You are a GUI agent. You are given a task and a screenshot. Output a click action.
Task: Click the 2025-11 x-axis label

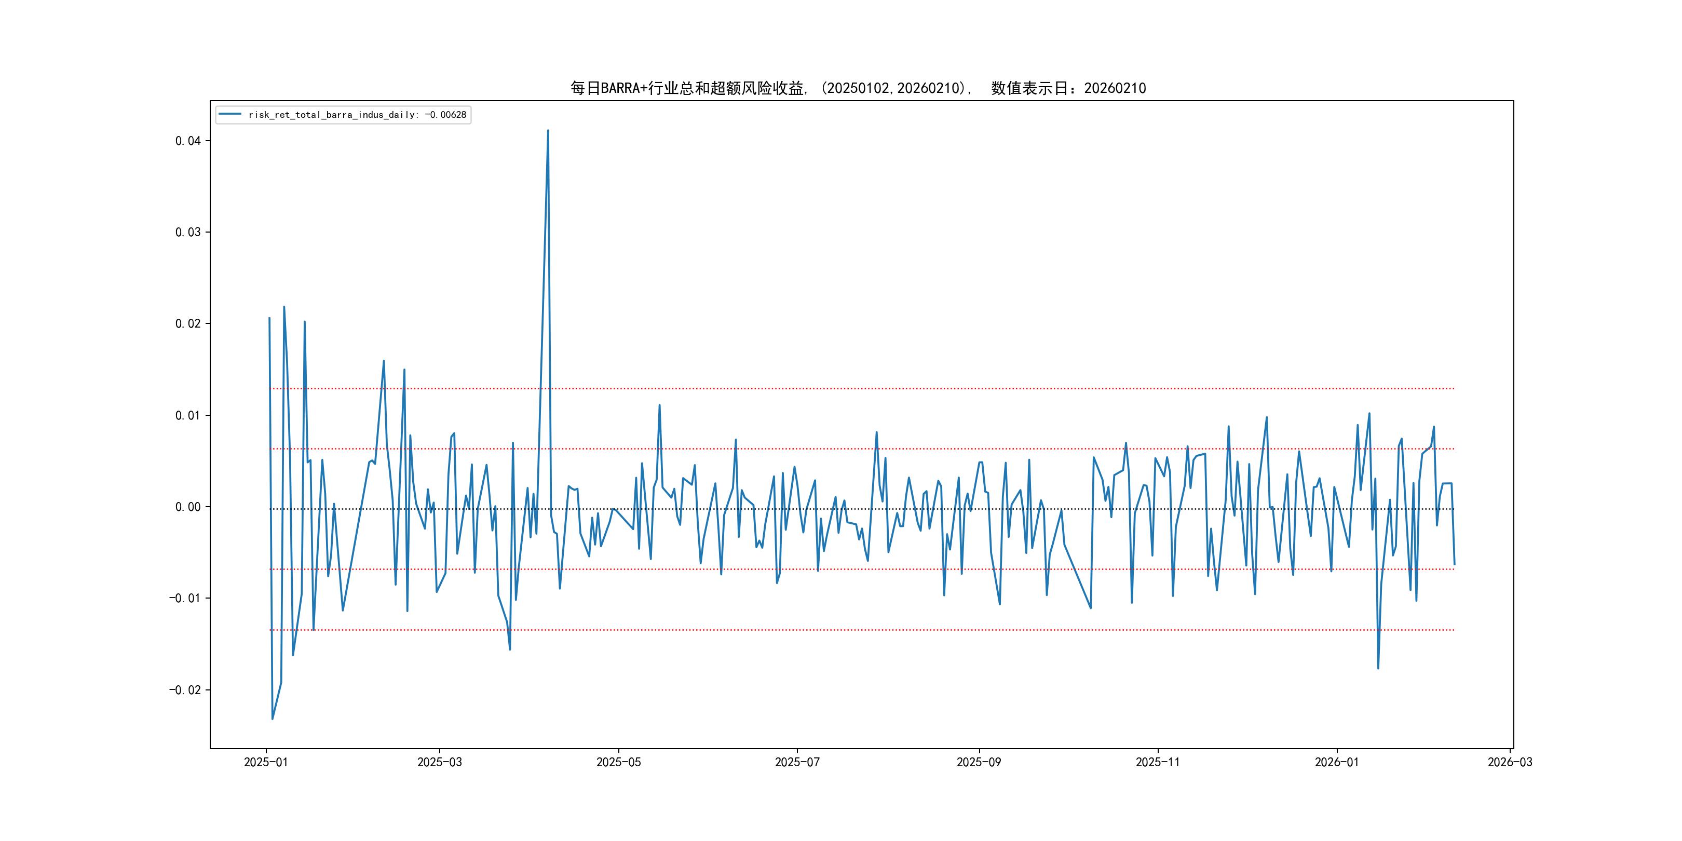pyautogui.click(x=1157, y=762)
